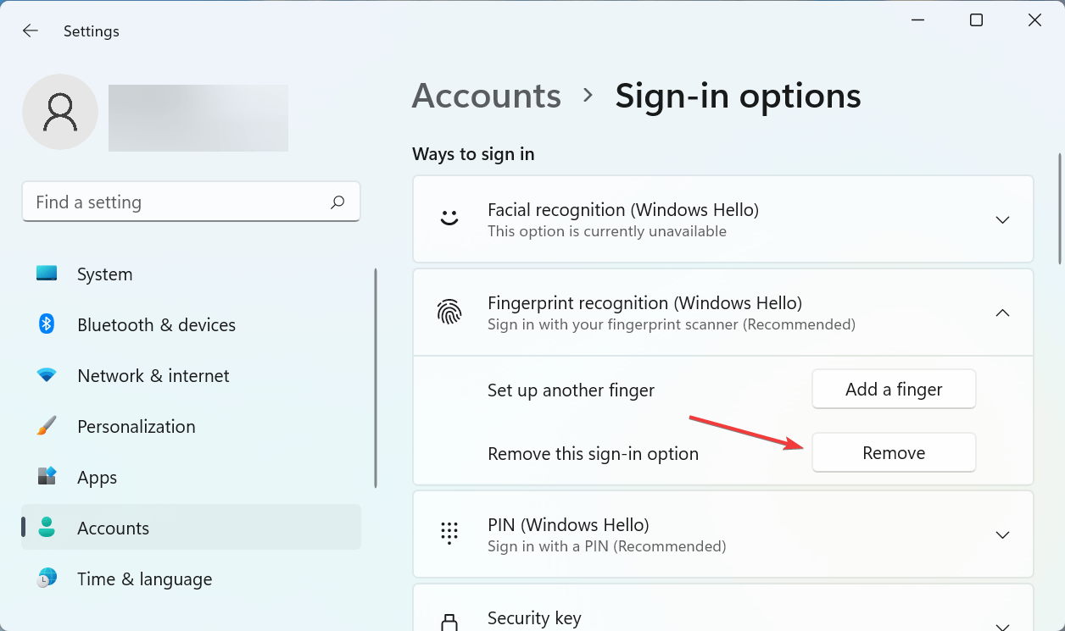Click the Apps icon in sidebar
The width and height of the screenshot is (1065, 631).
click(47, 477)
